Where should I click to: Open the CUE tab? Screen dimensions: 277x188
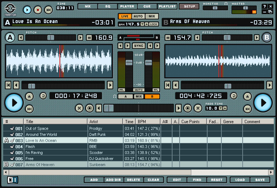(x=147, y=6)
